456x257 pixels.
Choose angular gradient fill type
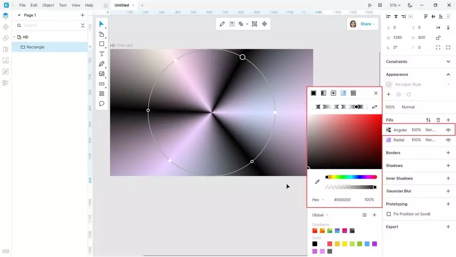click(x=343, y=93)
